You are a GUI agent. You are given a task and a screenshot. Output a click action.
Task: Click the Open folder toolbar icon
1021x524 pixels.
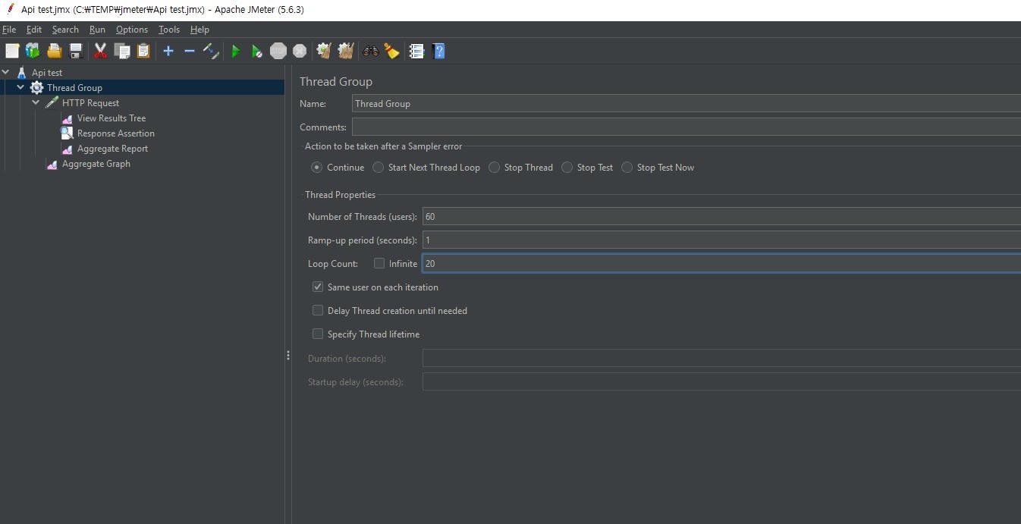tap(54, 51)
